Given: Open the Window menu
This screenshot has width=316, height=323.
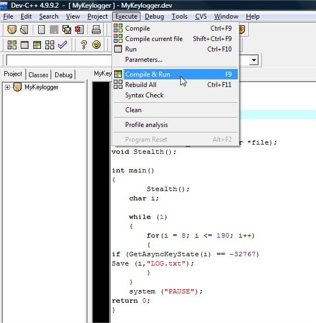Looking at the screenshot, I should 226,16.
